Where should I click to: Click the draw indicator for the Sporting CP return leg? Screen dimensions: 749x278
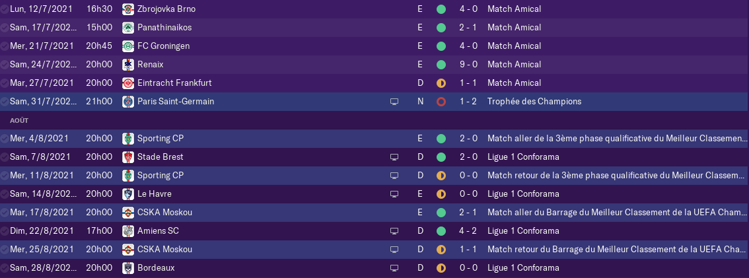tap(441, 176)
